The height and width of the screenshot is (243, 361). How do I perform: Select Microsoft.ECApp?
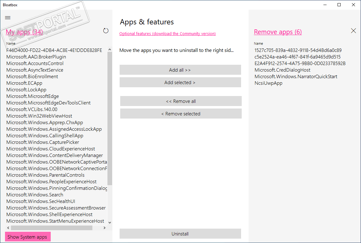pyautogui.click(x=24, y=83)
